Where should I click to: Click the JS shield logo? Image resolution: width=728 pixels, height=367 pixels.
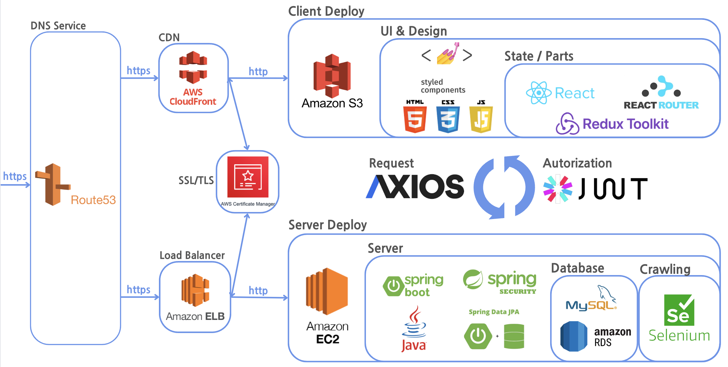click(x=481, y=119)
